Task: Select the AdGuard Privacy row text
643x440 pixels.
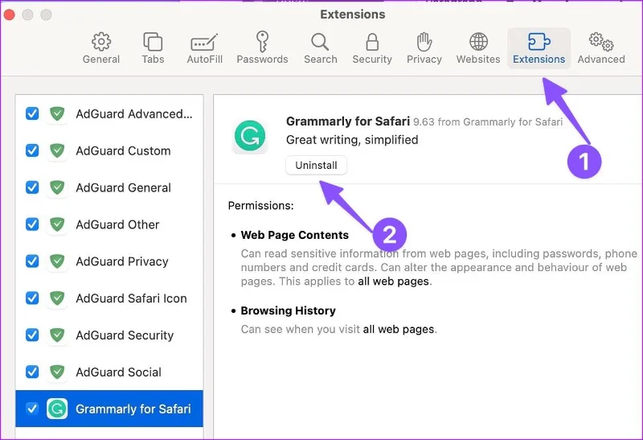Action: [122, 261]
